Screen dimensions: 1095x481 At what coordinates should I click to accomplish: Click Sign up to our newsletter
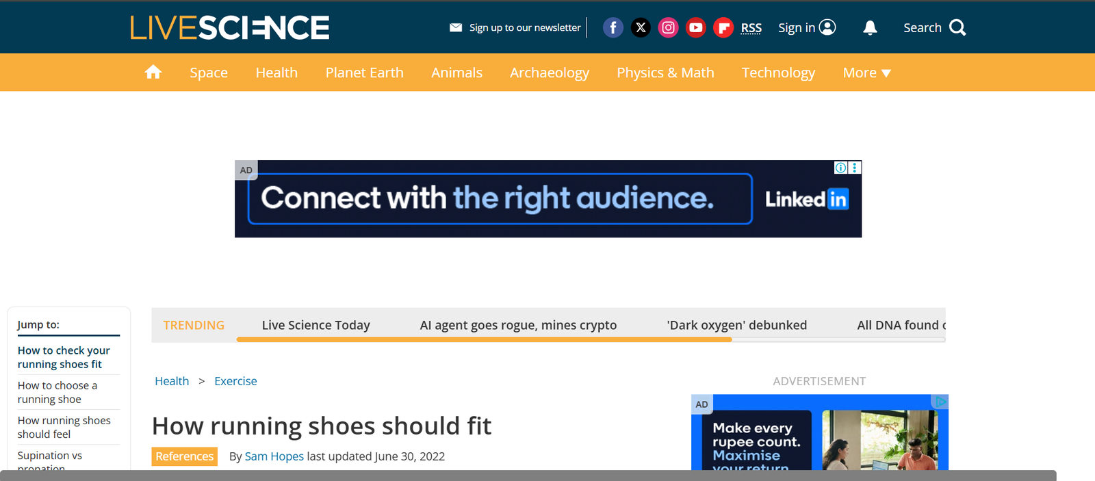coord(524,28)
